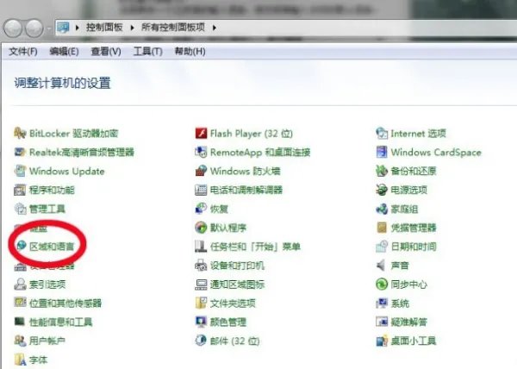The height and width of the screenshot is (369, 517).
Task: Click the Back navigation button
Action: (x=13, y=28)
